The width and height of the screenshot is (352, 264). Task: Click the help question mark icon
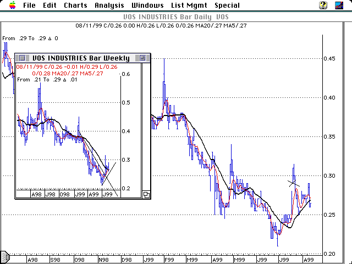tap(323, 5)
